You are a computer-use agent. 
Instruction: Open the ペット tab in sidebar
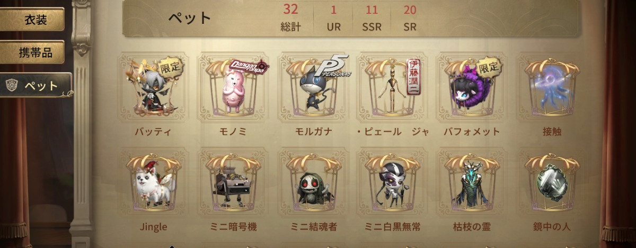click(x=36, y=85)
